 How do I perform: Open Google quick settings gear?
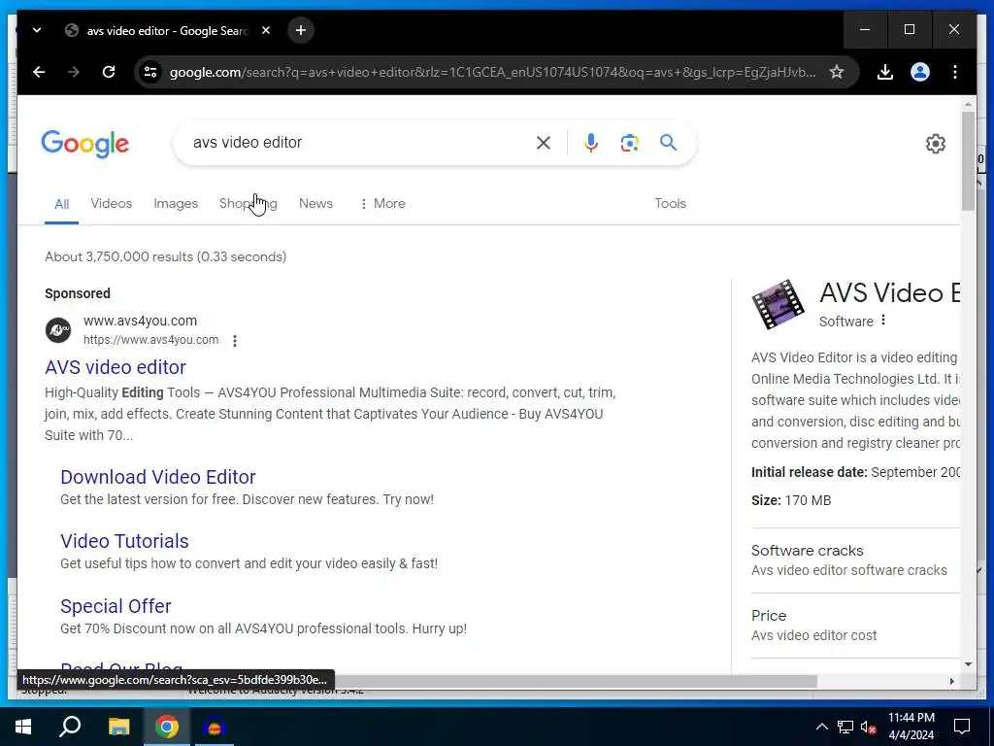point(936,144)
